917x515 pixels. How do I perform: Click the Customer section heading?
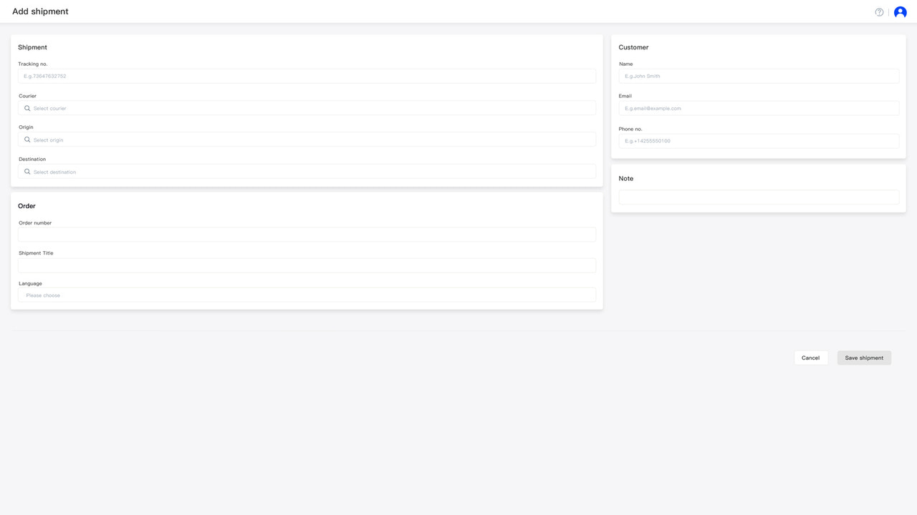pos(633,47)
